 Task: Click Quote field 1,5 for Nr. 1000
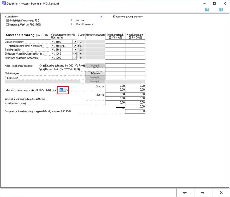coord(81,58)
